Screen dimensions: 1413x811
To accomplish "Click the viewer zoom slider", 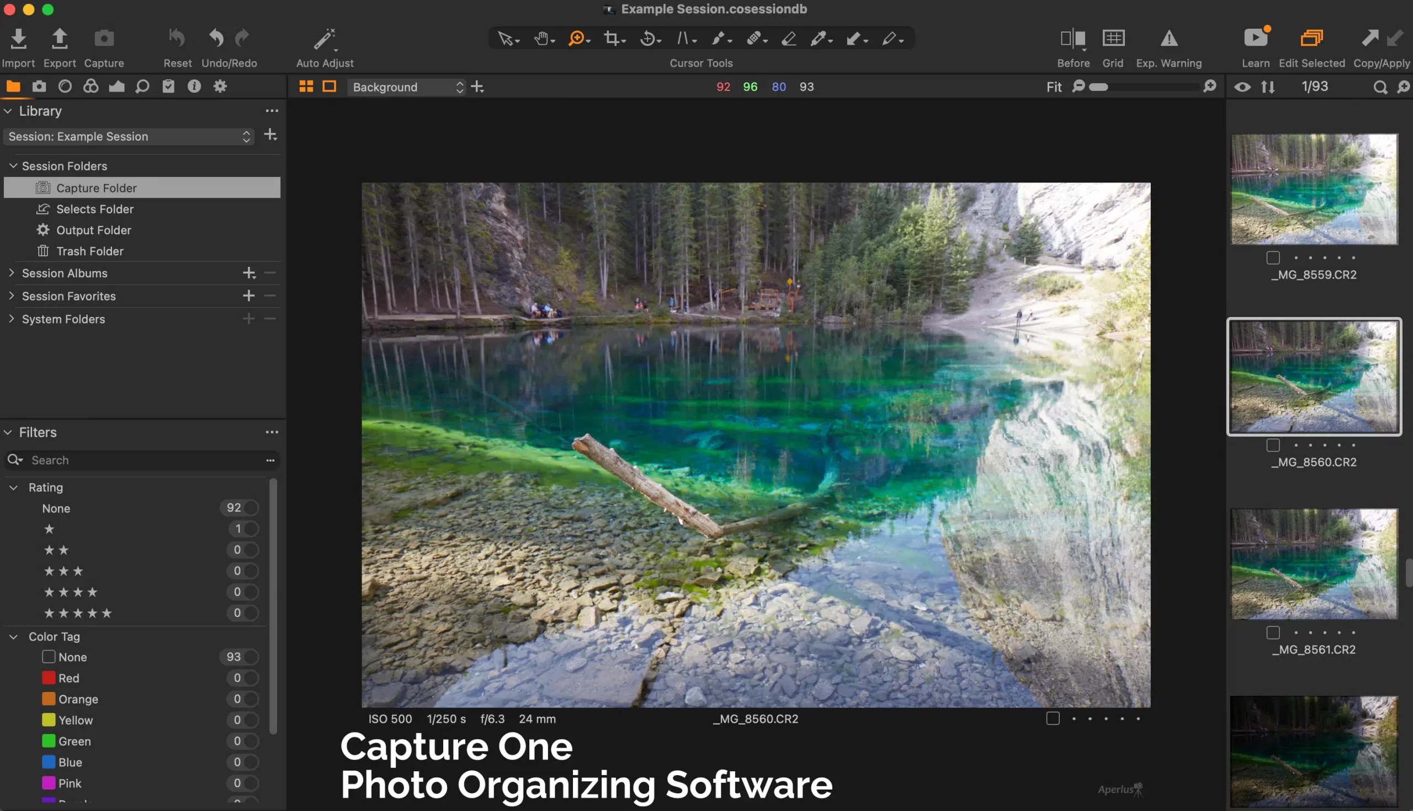I will click(1143, 87).
